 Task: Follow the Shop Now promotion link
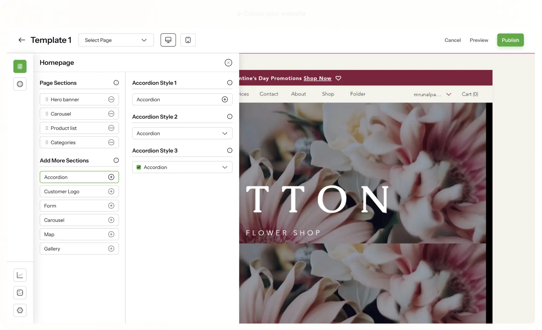point(317,78)
